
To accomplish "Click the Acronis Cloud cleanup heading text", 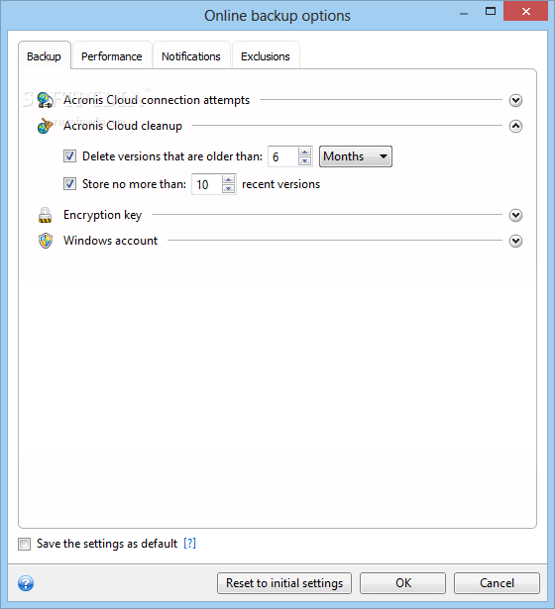I will [x=123, y=126].
